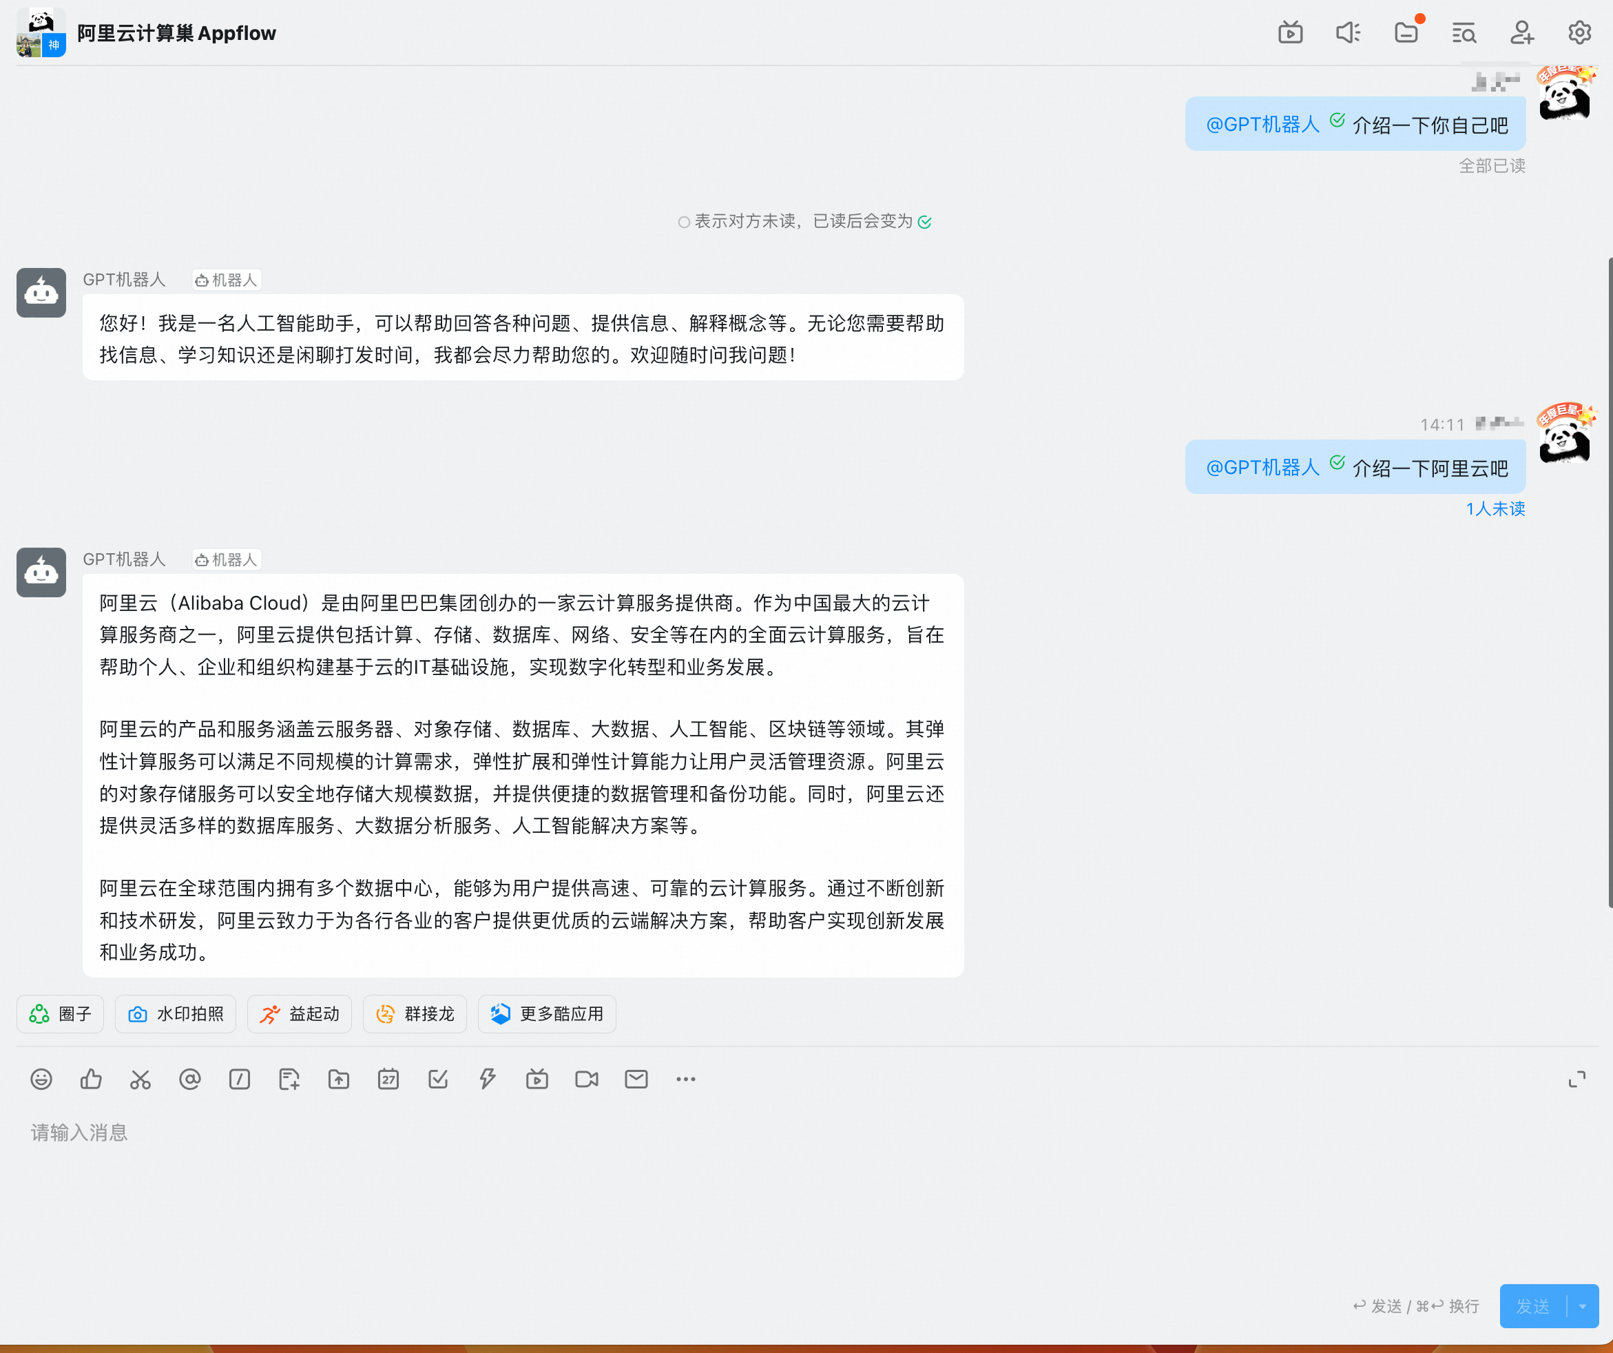The image size is (1613, 1353).
Task: Open the emoji picker
Action: pos(41,1079)
